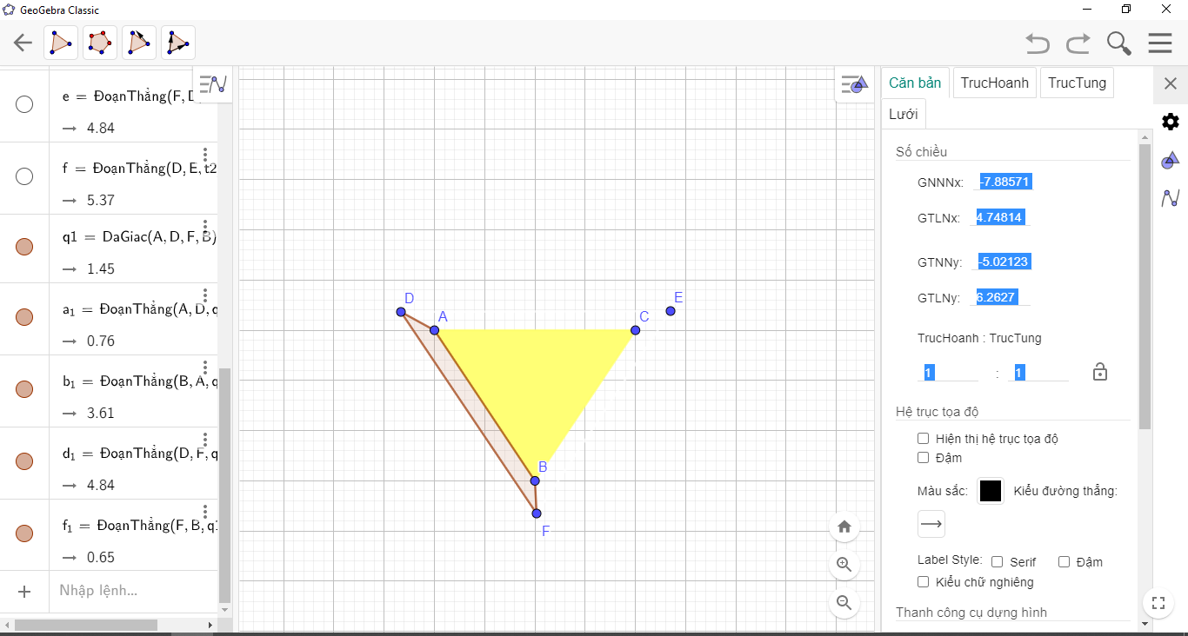Reset view with the home button
The width and height of the screenshot is (1188, 636).
[x=844, y=527]
